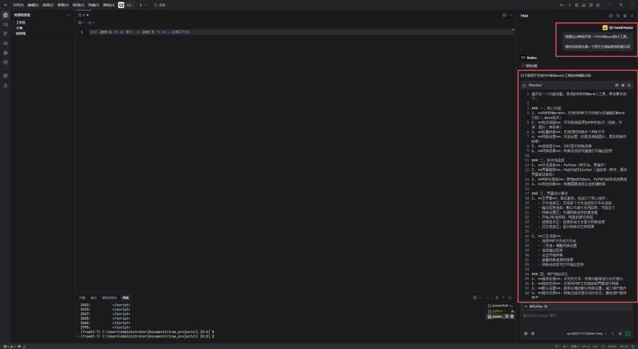638x349 pixels.
Task: Add PlainText code block to new file
Action: [629, 86]
